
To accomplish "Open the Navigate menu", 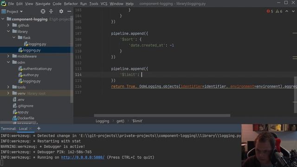I will 43,4.
